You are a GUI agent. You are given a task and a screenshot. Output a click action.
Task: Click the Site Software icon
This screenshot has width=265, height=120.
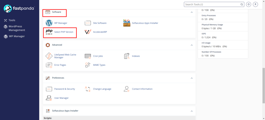tap(88, 23)
